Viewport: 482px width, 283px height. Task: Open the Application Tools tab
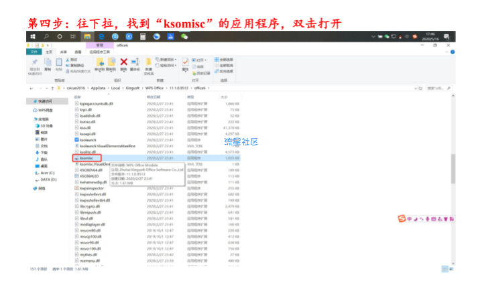(100, 52)
